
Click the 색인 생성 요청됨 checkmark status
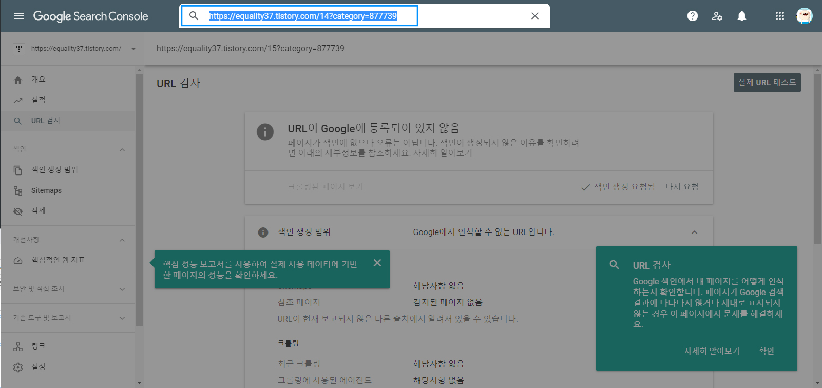618,187
